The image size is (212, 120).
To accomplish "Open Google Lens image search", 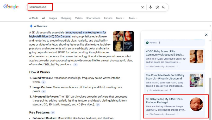I will (x=157, y=7).
